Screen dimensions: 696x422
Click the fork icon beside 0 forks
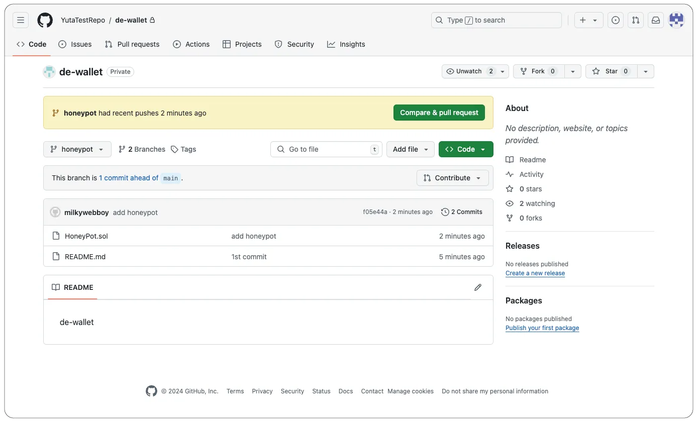pyautogui.click(x=510, y=218)
